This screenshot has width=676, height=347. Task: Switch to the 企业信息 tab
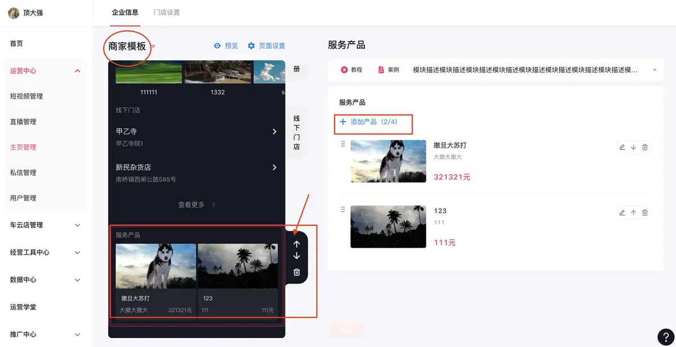[125, 12]
